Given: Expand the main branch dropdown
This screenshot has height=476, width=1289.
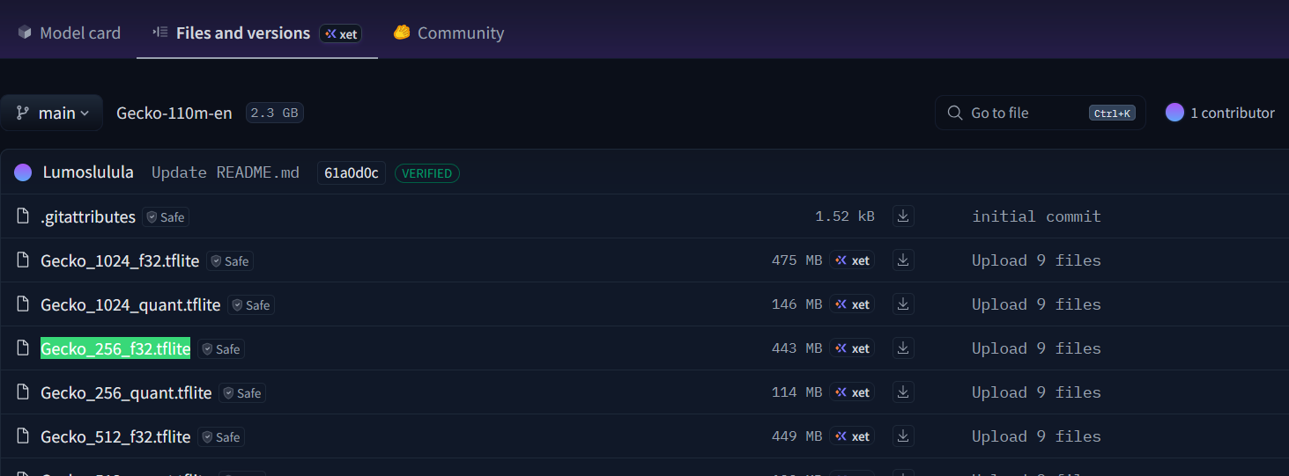Looking at the screenshot, I should [x=52, y=113].
